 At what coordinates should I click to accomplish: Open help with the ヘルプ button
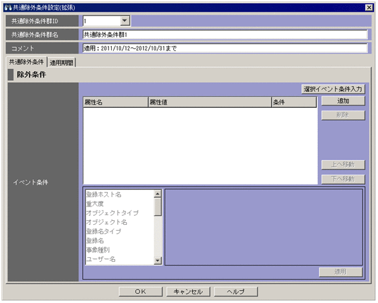[x=236, y=291]
